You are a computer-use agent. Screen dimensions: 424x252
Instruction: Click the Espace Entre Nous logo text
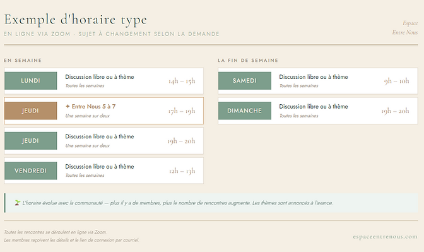(x=405, y=28)
